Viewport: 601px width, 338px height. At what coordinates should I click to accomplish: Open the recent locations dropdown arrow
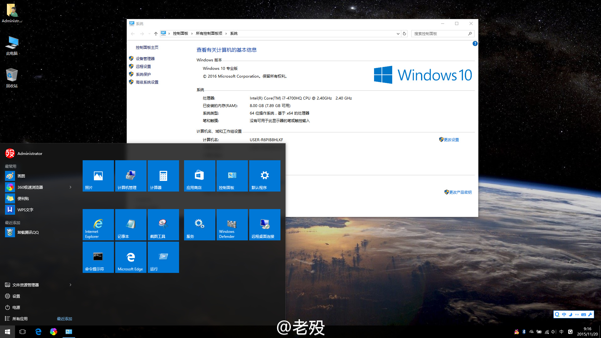click(x=149, y=33)
